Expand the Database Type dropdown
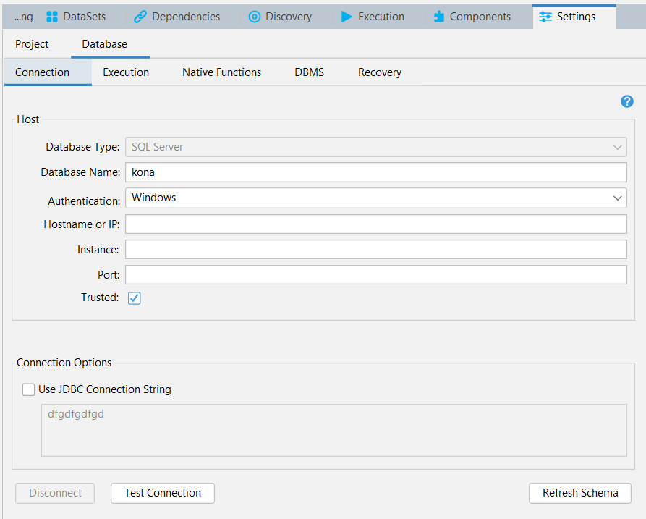This screenshot has width=646, height=519. (x=617, y=147)
